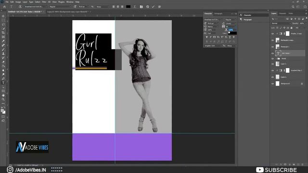Lock all for the selected layer
This screenshot has width=308, height=173.
click(x=292, y=28)
